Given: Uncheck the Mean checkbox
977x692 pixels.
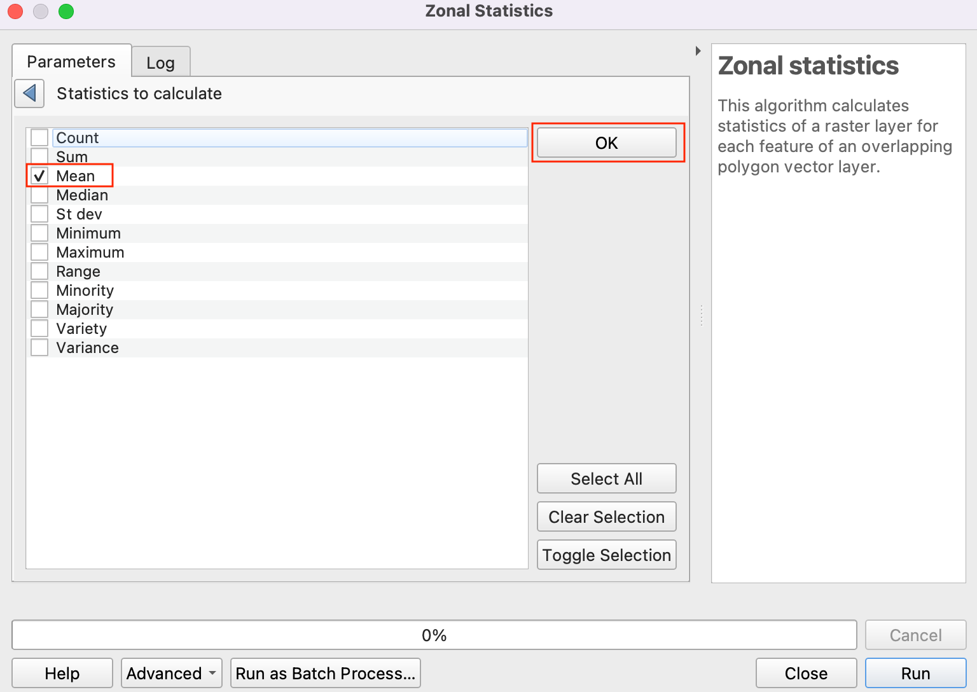Looking at the screenshot, I should click(x=39, y=176).
